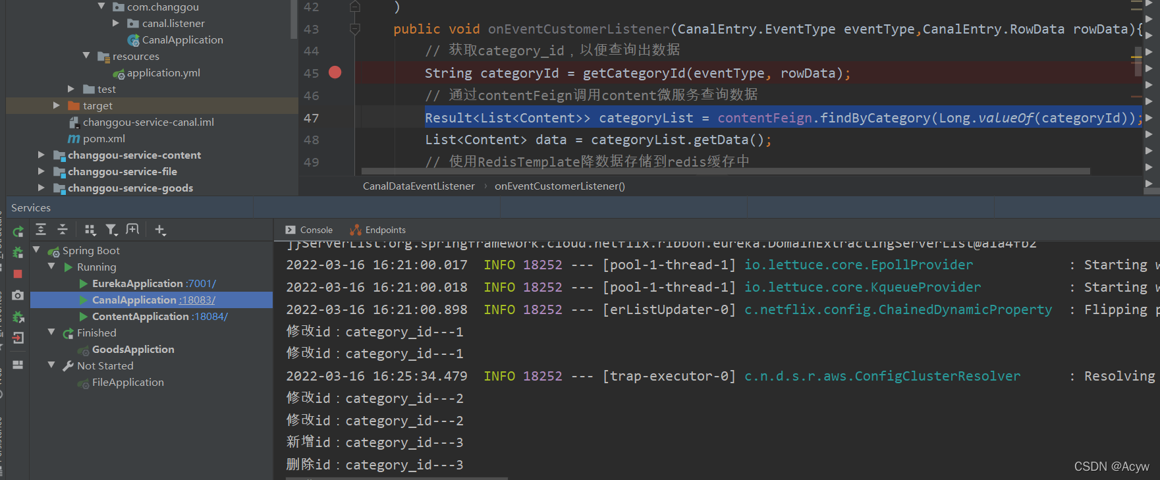Image resolution: width=1160 pixels, height=480 pixels.
Task: Select GoodsAppliction in Services tree
Action: click(x=133, y=350)
